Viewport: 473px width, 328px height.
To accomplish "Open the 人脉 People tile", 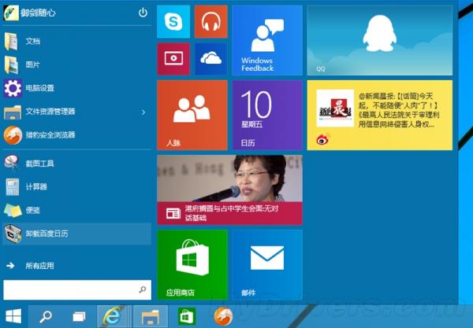I will pyautogui.click(x=192, y=115).
